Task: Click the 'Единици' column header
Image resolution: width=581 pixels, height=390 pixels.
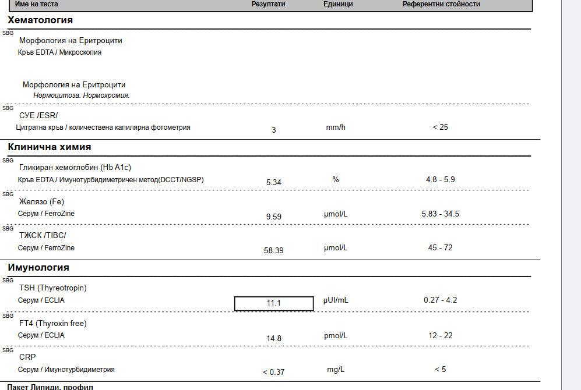Action: tap(338, 4)
